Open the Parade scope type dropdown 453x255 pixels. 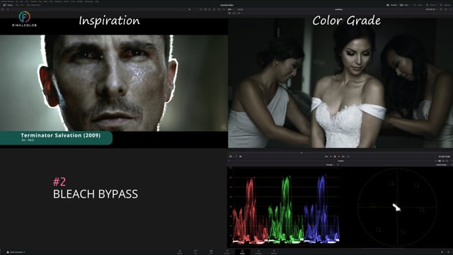tap(331, 165)
